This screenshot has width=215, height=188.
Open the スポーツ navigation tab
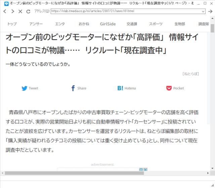coord(156,24)
